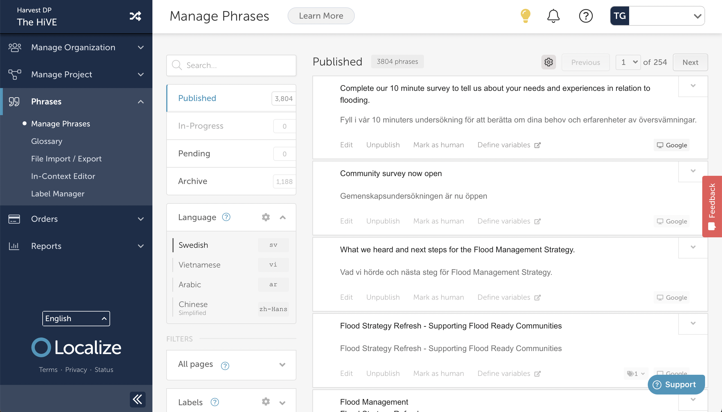Click the Labels settings gear icon

(x=266, y=402)
